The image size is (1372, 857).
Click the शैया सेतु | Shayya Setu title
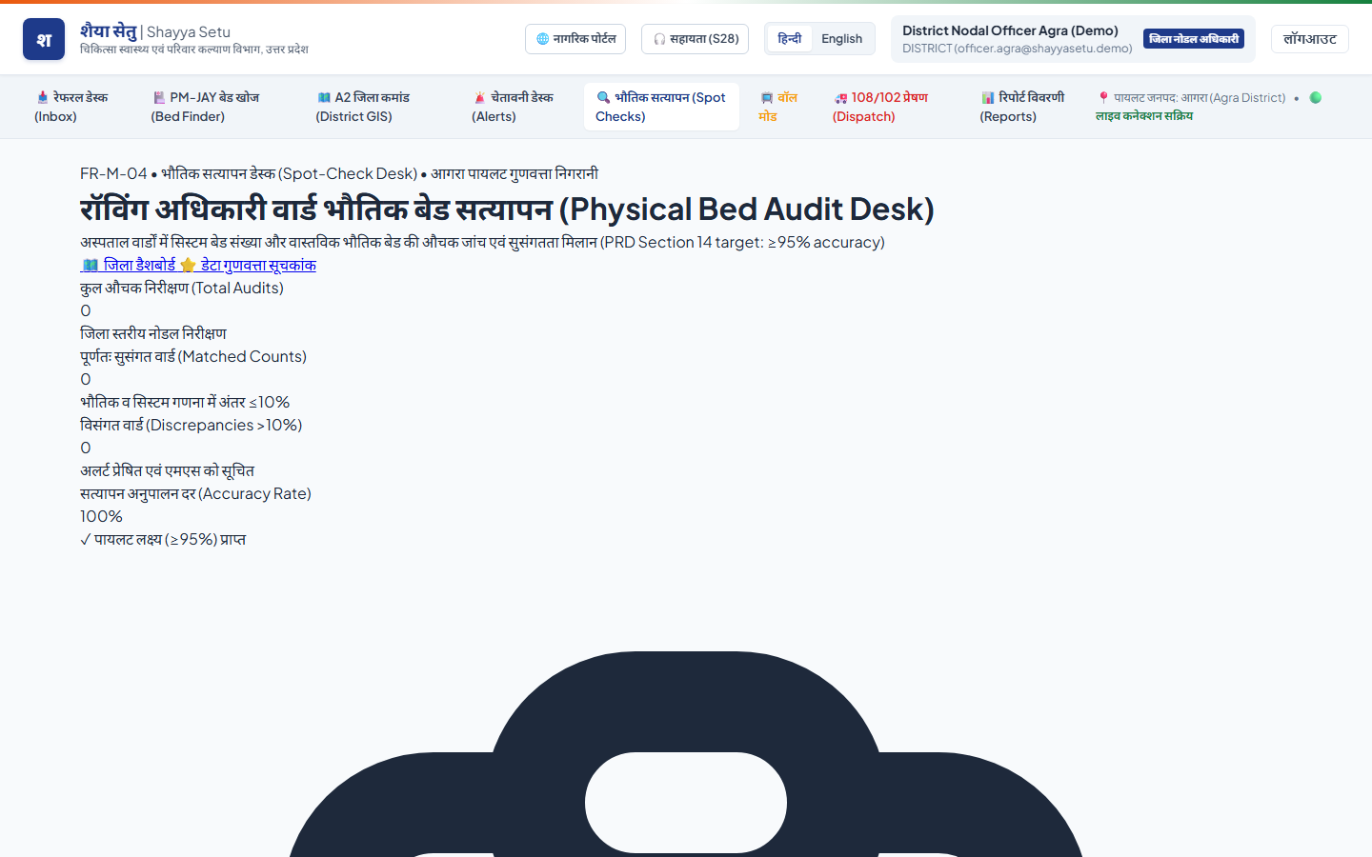pyautogui.click(x=155, y=31)
